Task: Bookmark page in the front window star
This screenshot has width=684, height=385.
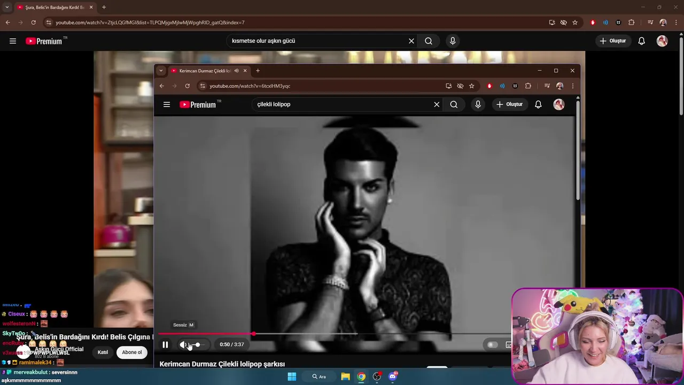Action: 471,86
